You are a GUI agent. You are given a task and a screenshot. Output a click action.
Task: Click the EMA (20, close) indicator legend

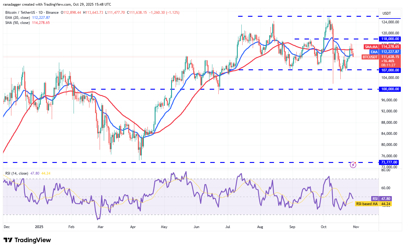(x=17, y=18)
